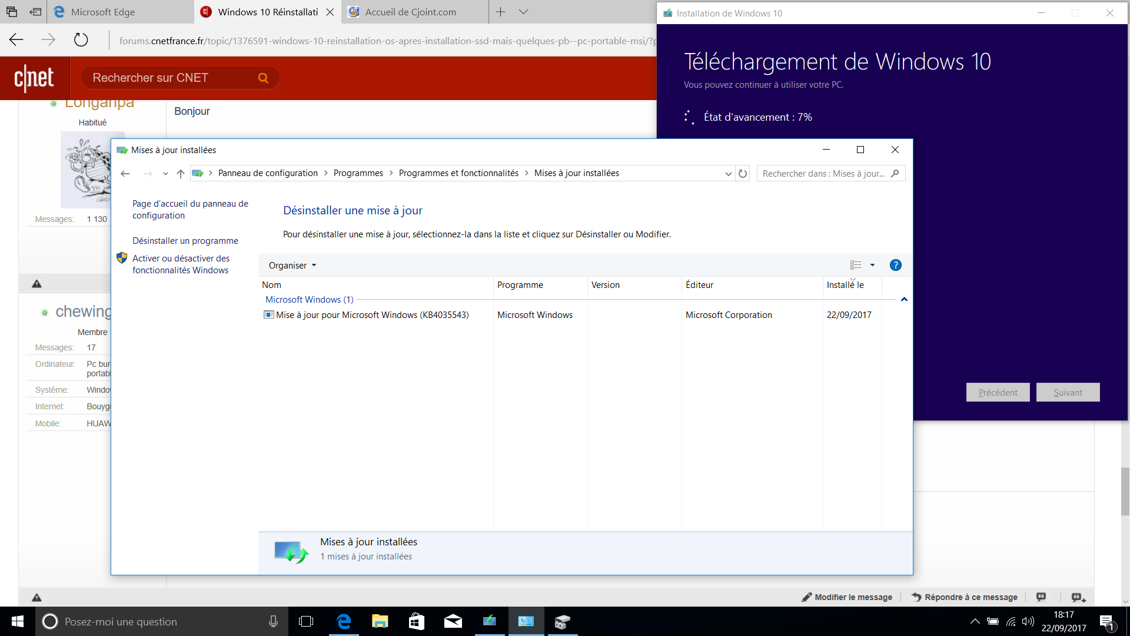Open Microsoft Store from taskbar
1130x636 pixels.
(x=417, y=621)
